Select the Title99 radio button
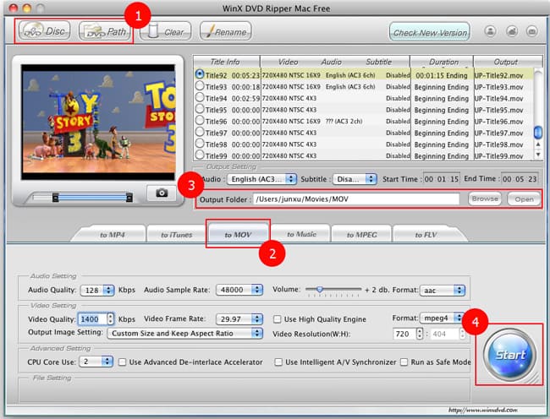The image size is (550, 419). (200, 155)
